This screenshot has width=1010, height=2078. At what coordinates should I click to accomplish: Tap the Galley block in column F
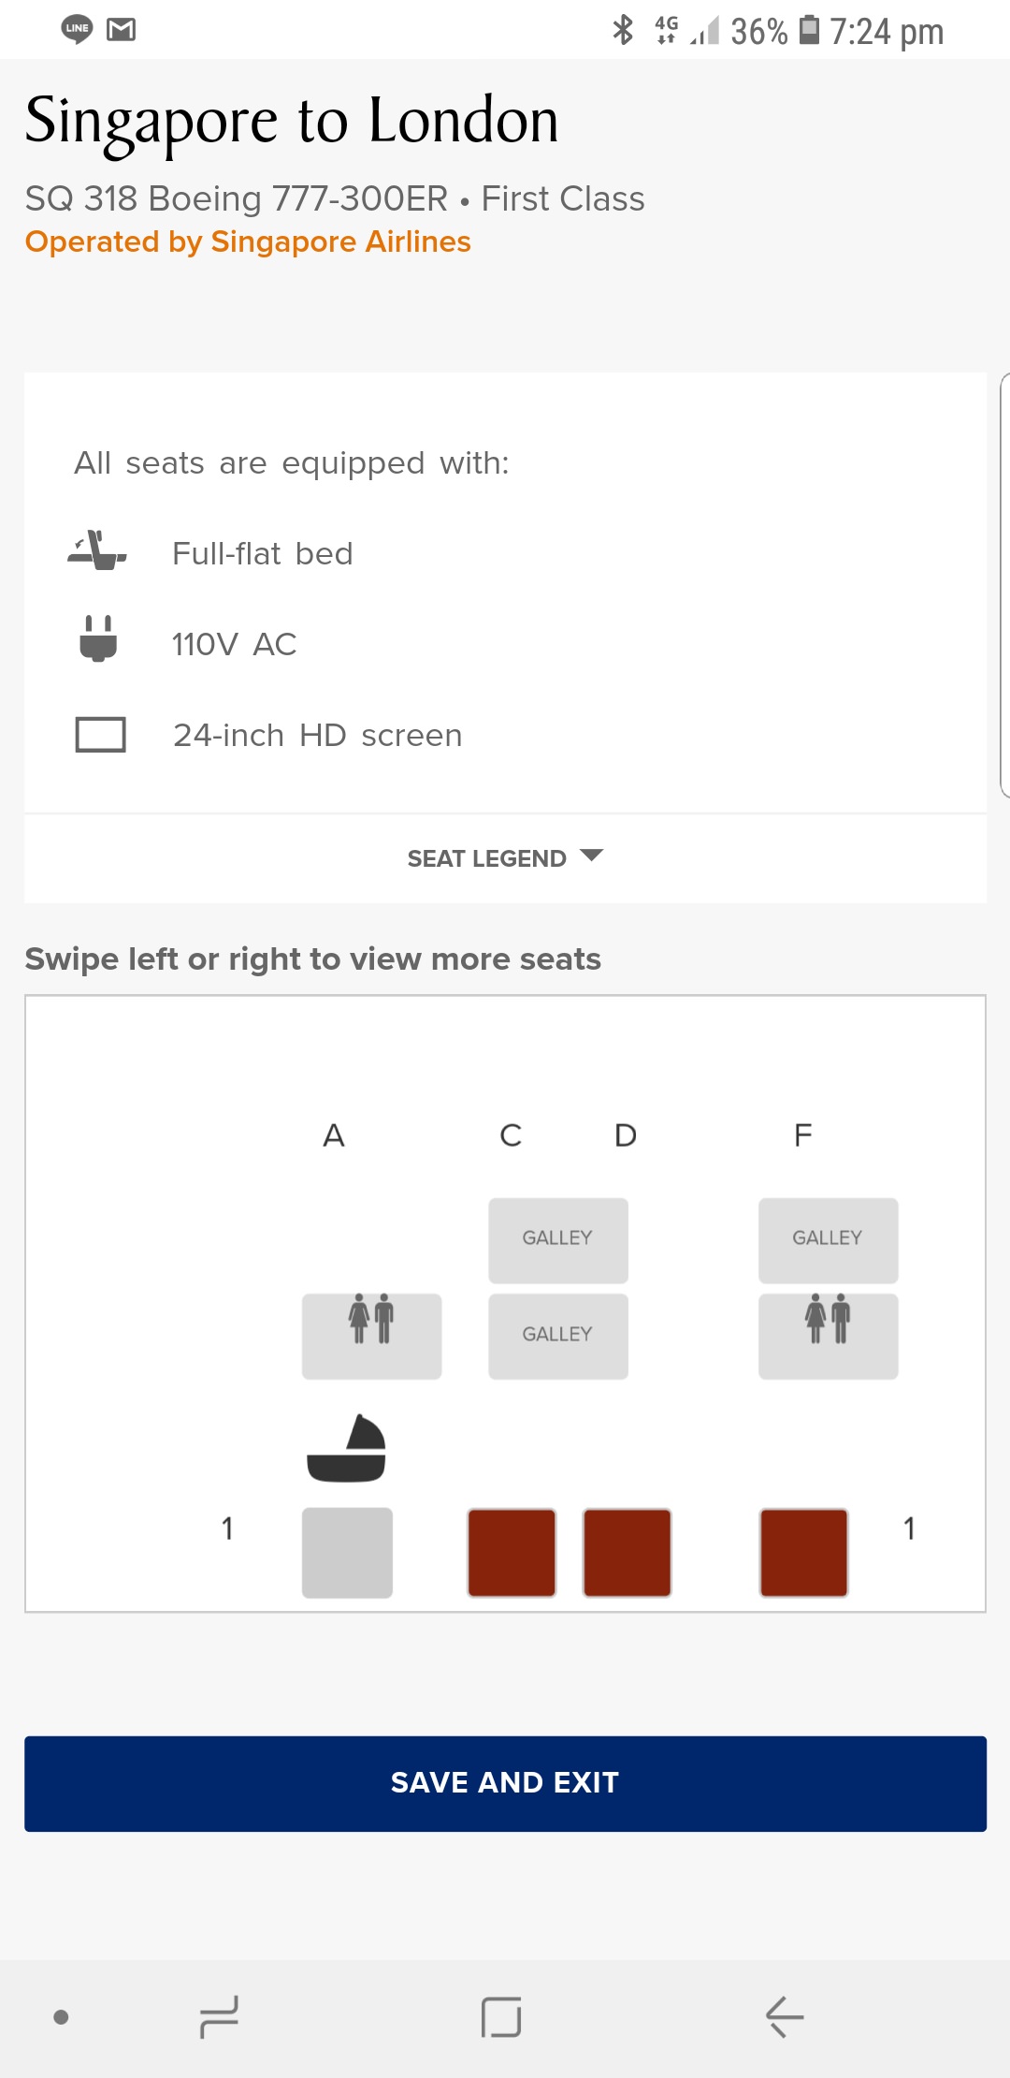pos(828,1239)
